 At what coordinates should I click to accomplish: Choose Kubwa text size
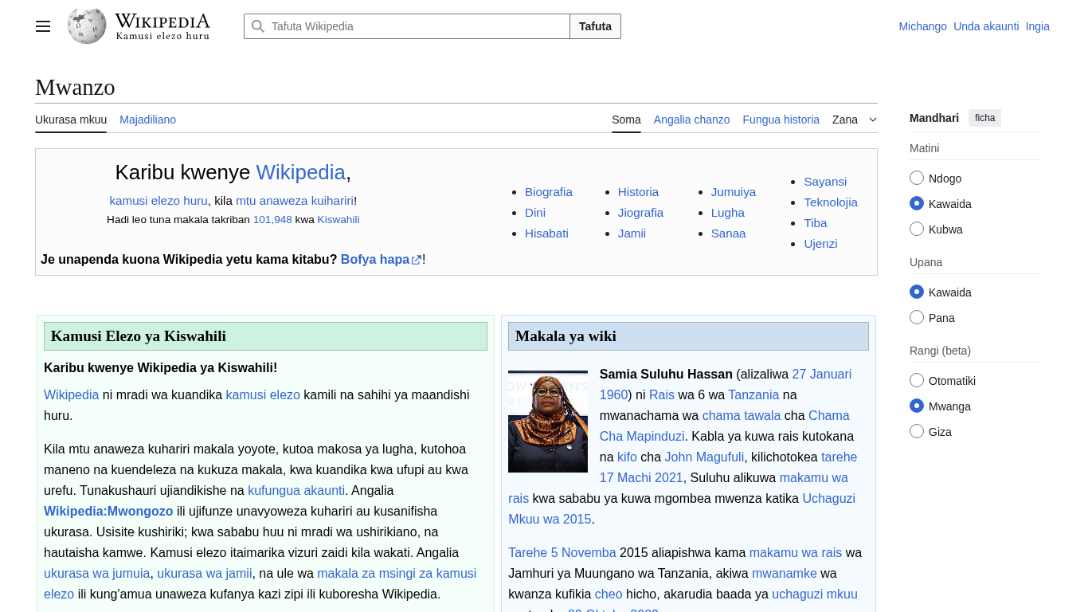(917, 229)
